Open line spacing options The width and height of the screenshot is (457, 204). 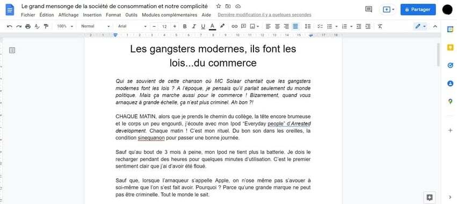308,26
